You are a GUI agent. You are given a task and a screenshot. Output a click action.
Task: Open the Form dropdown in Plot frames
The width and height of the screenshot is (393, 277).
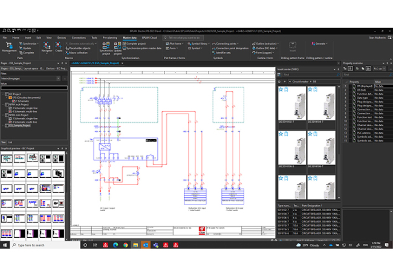coord(172,48)
